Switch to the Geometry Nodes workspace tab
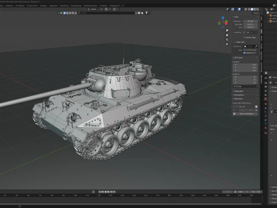Viewport: 277px width, 208px height. [90, 6]
